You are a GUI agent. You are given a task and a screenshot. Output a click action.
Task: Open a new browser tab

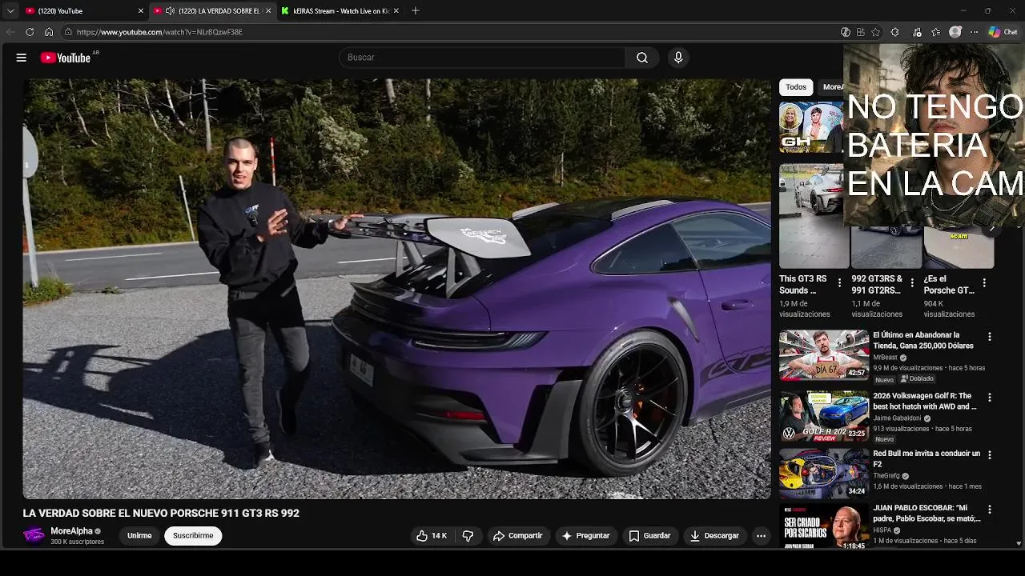tap(415, 11)
